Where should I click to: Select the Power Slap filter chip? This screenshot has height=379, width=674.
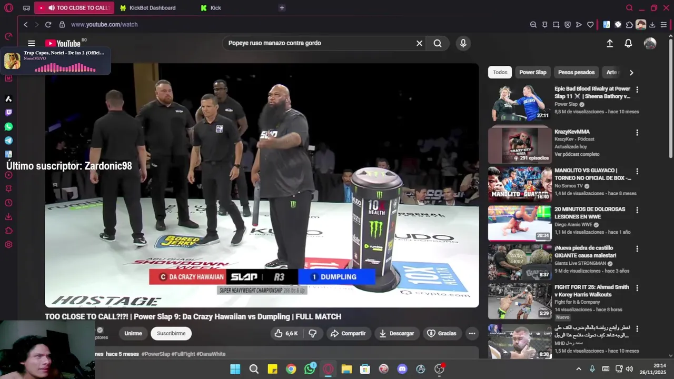pyautogui.click(x=533, y=72)
